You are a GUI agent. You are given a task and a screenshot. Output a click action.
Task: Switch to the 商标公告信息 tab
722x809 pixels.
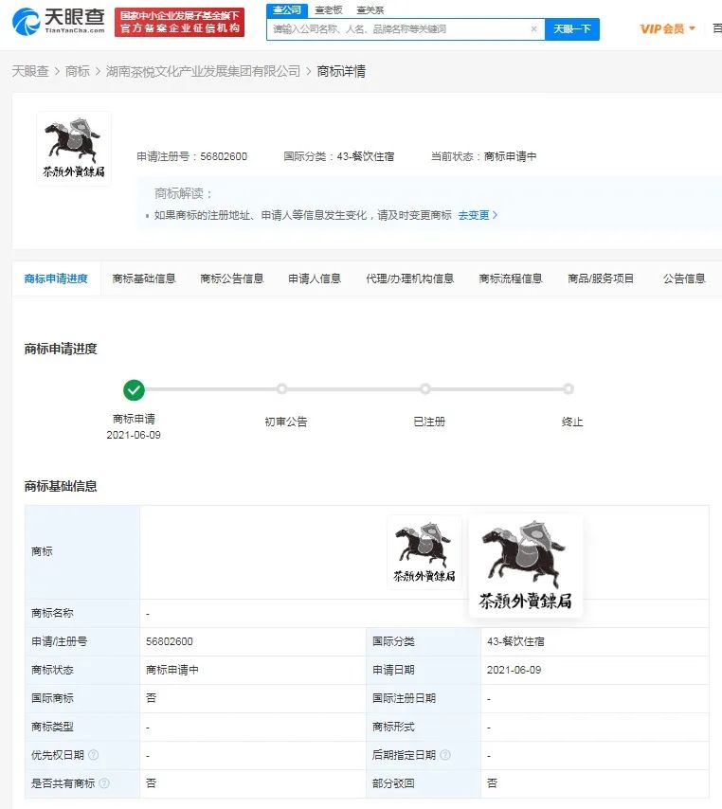pyautogui.click(x=232, y=279)
